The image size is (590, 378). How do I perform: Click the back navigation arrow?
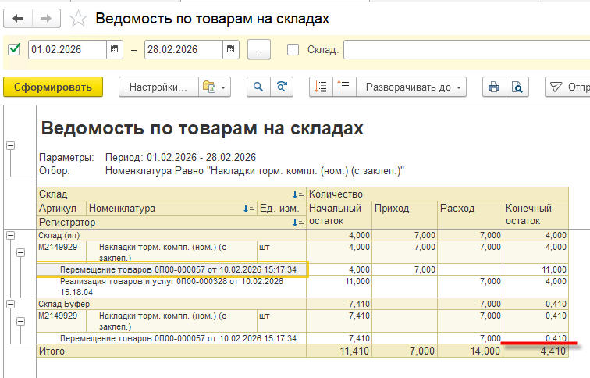point(19,18)
